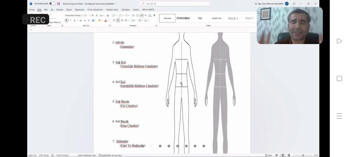
Task: Show paragraph marks with pilcrow icon
Action: click(154, 15)
